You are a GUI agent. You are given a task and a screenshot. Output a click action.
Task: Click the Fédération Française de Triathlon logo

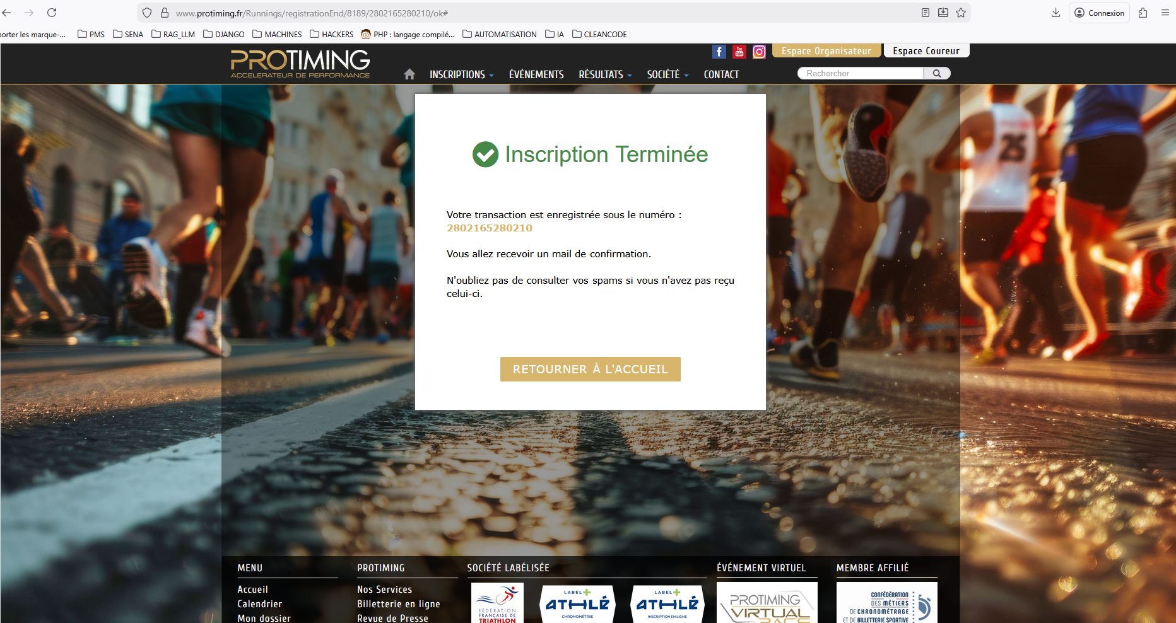pyautogui.click(x=497, y=603)
